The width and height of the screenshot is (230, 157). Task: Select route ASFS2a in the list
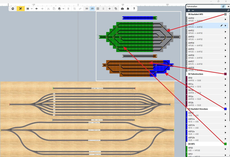tap(207, 133)
